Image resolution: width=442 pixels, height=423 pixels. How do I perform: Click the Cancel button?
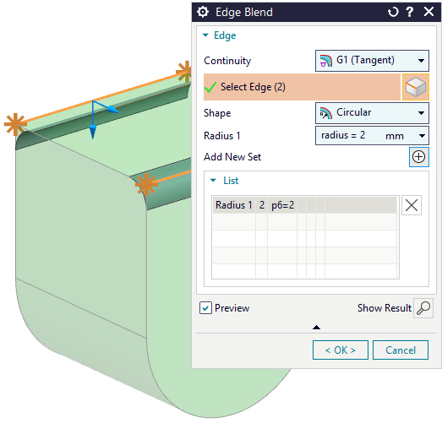[401, 350]
